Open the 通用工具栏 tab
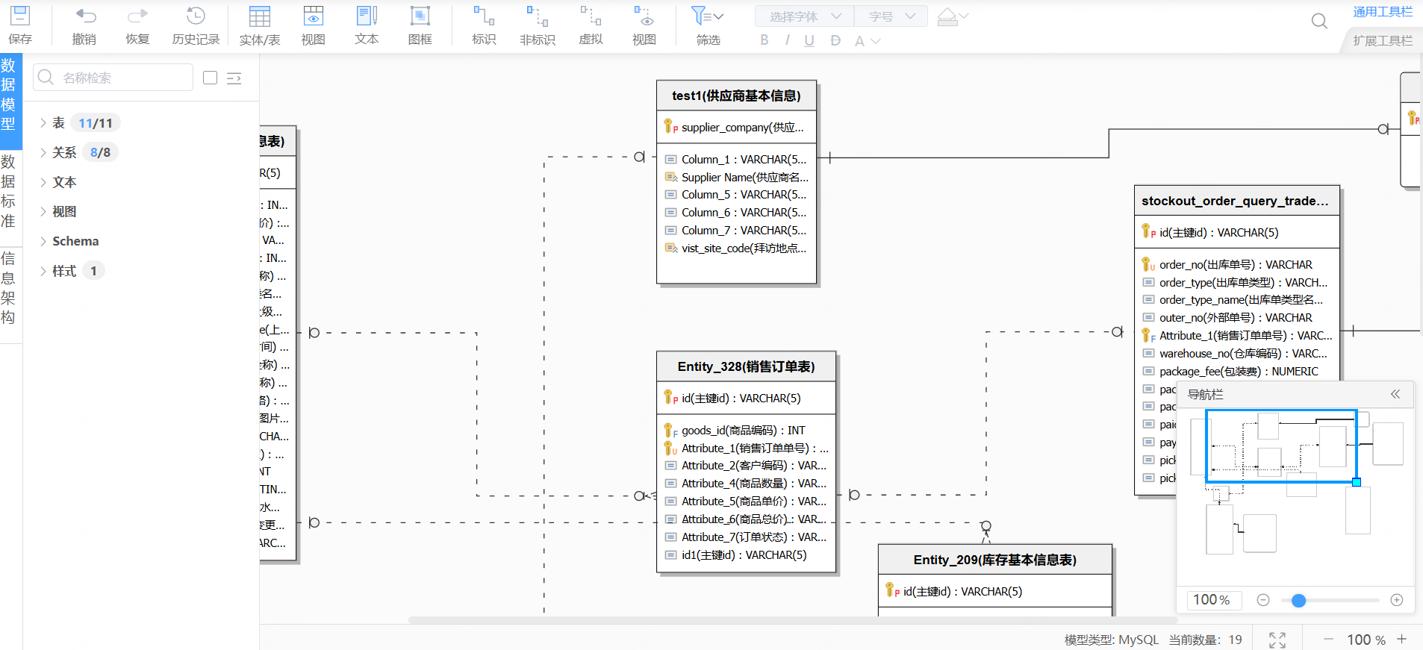Viewport: 1423px width, 650px height. coord(1383,12)
